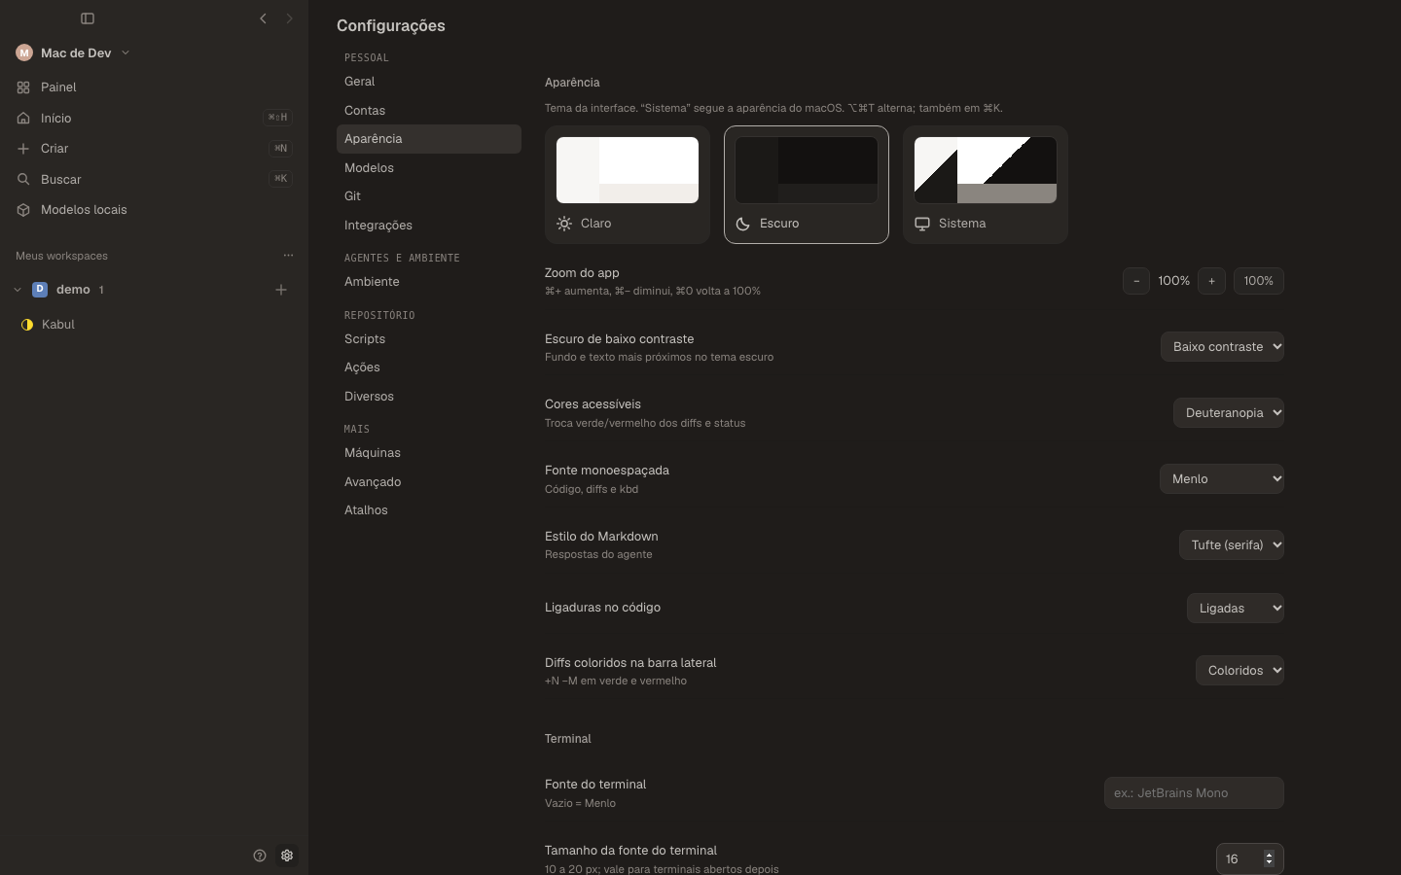Click the Painel grid icon
Screen dimensions: 1401x875
point(23,87)
